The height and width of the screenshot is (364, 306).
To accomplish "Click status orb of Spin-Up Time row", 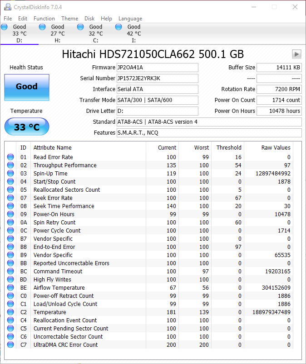I will 10,173.
